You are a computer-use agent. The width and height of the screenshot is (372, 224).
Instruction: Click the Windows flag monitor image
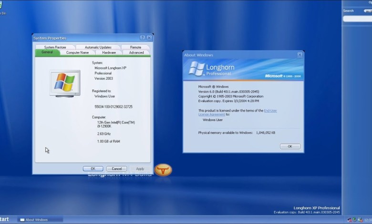tap(65, 84)
